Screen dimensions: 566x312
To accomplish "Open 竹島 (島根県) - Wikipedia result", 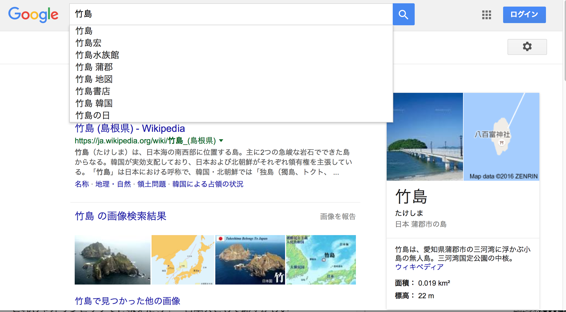I will [130, 129].
